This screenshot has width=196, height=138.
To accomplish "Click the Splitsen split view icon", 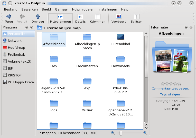I will (x=136, y=17).
